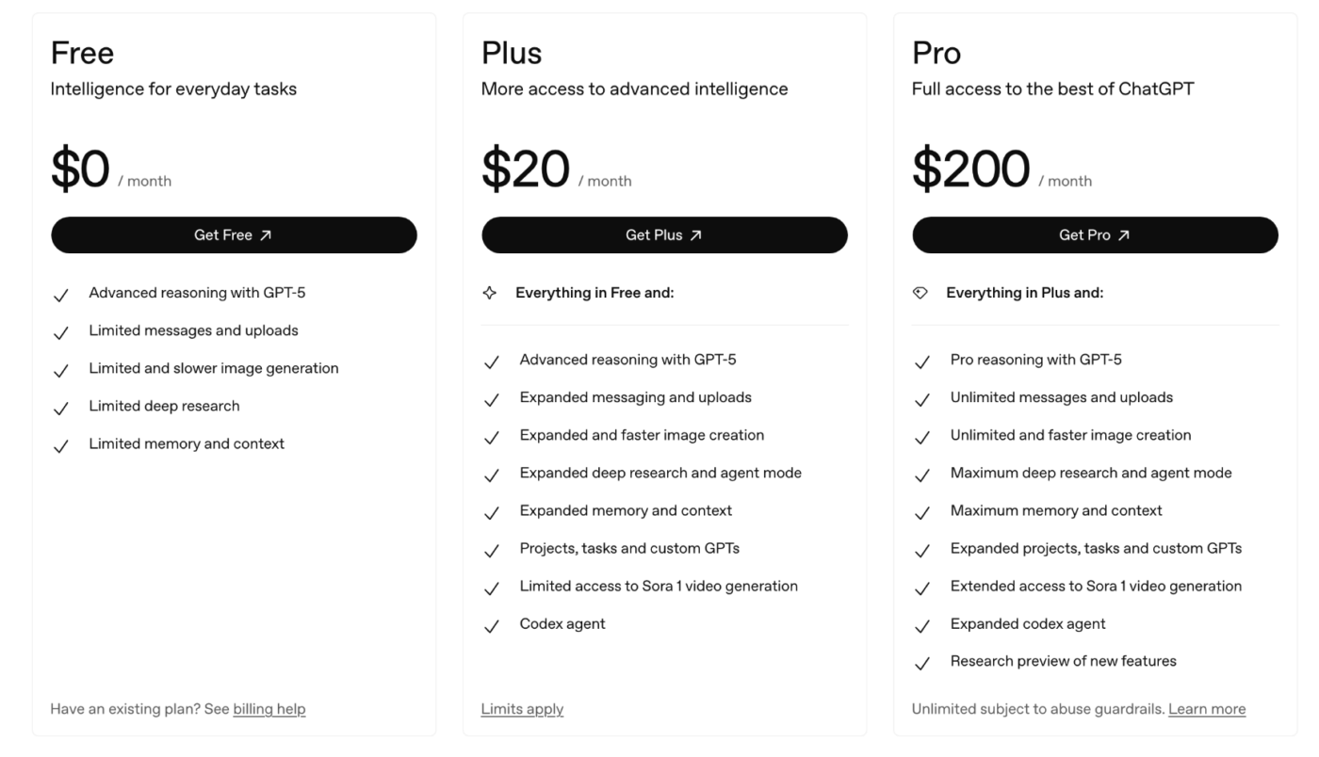Click the Get Pro button

pyautogui.click(x=1095, y=235)
